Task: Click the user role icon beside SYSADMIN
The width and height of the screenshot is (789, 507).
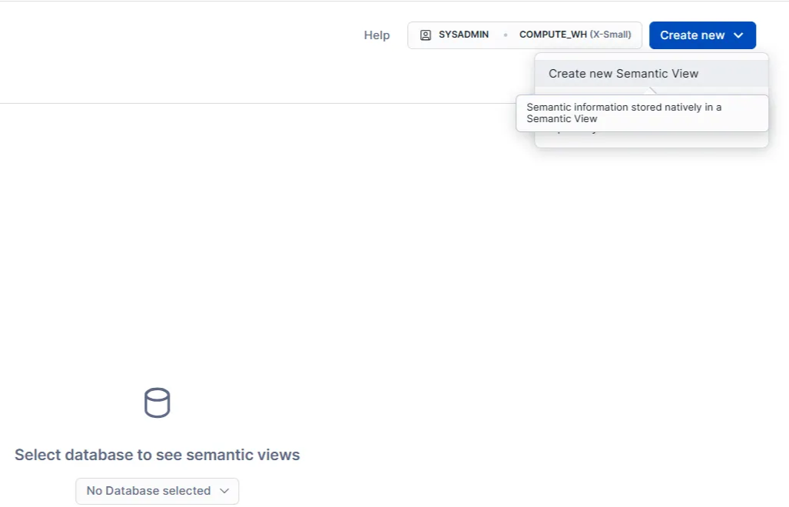Action: click(426, 35)
